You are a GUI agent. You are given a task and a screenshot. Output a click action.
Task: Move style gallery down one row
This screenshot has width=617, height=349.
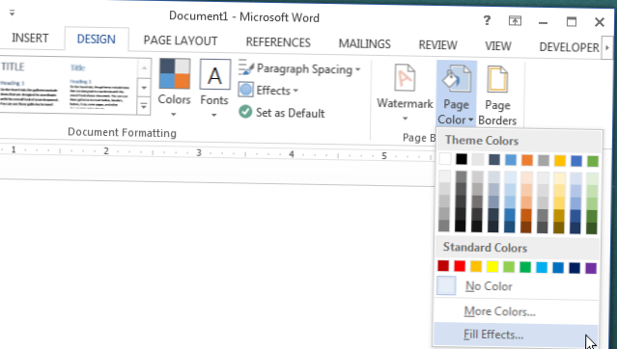point(144,88)
